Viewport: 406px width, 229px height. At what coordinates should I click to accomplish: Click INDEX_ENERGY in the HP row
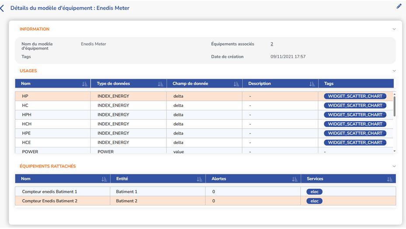113,96
